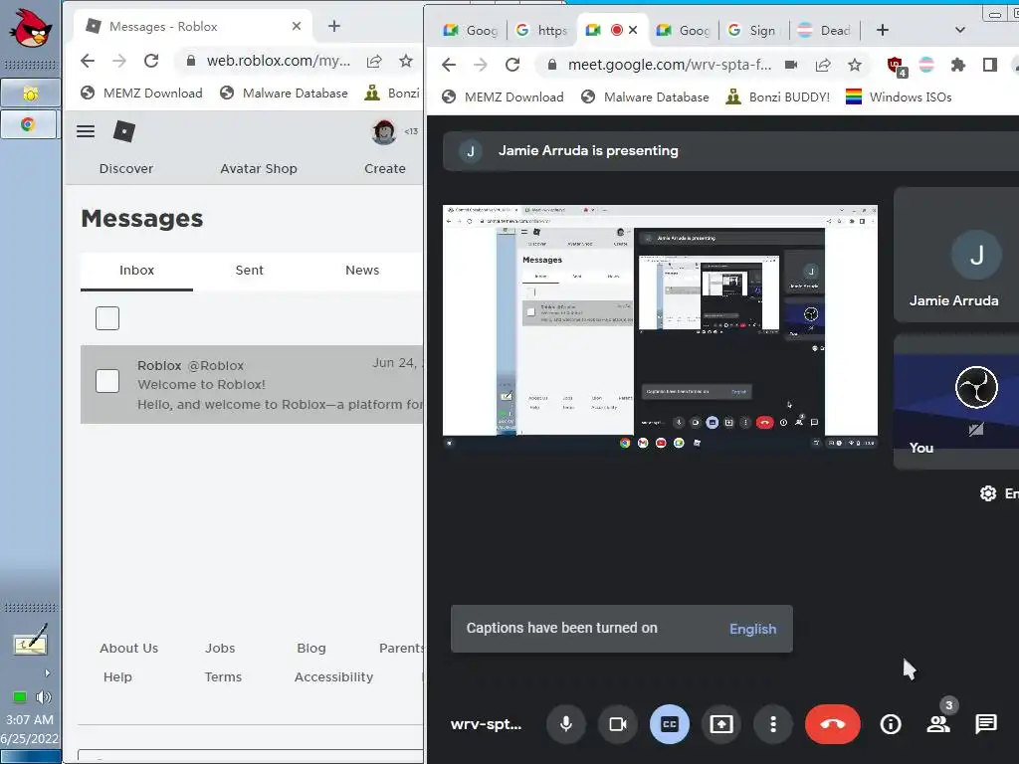Select the Inbox messages tab
Viewport: 1019px width, 764px height.
click(136, 271)
